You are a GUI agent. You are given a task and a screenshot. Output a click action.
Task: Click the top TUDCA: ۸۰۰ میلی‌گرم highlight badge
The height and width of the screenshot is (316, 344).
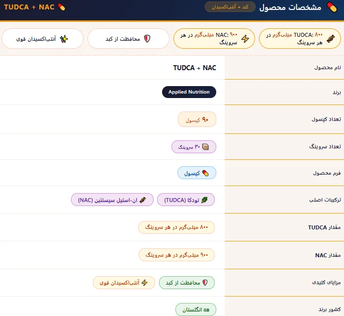300,39
